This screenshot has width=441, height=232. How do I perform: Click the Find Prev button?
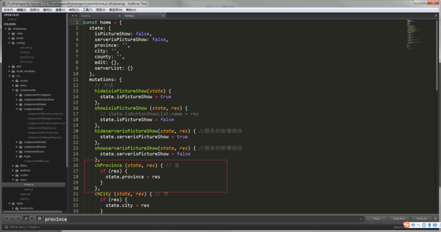(399, 219)
